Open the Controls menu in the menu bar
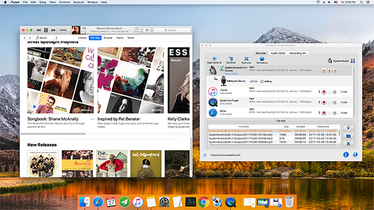Screen dimensions: 374x210 pyautogui.click(x=64, y=2)
